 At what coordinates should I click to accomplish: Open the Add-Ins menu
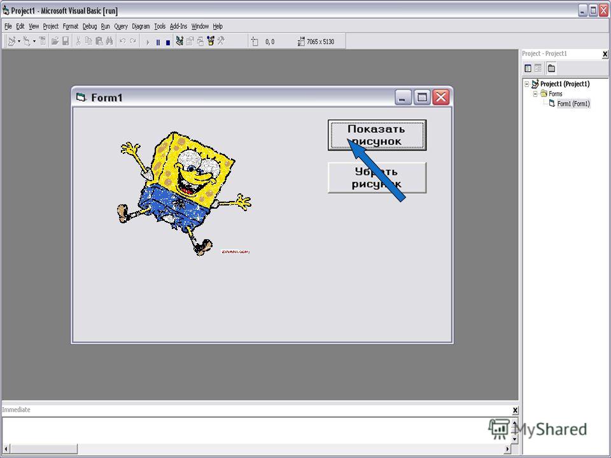click(x=178, y=27)
